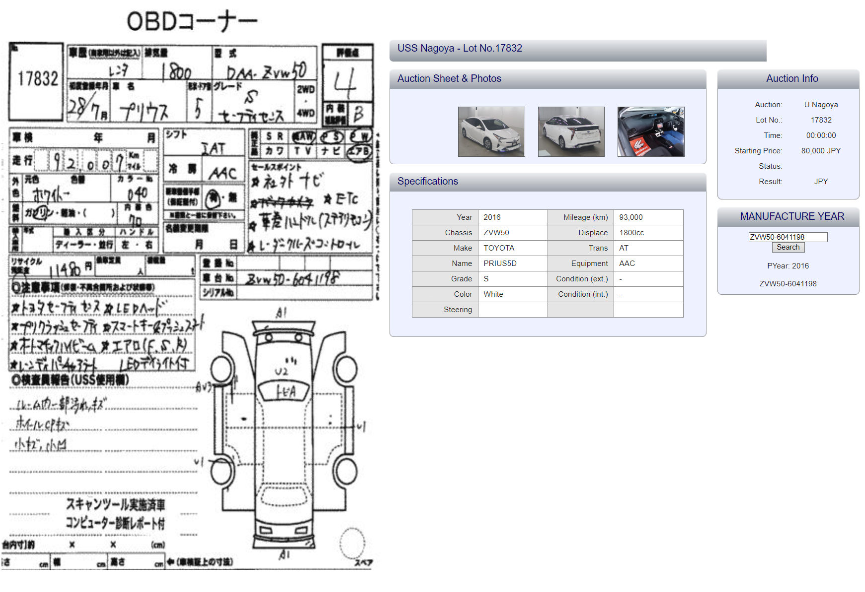The height and width of the screenshot is (592, 865).
Task: Click the Mileage value 93,000
Action: [x=631, y=217]
